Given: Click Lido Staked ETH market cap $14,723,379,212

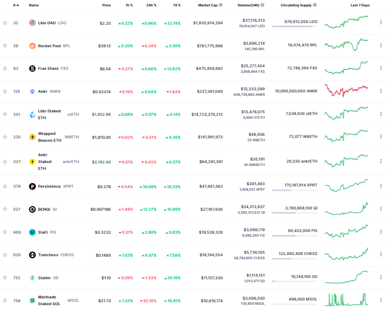Looking at the screenshot, I should pyautogui.click(x=207, y=114).
